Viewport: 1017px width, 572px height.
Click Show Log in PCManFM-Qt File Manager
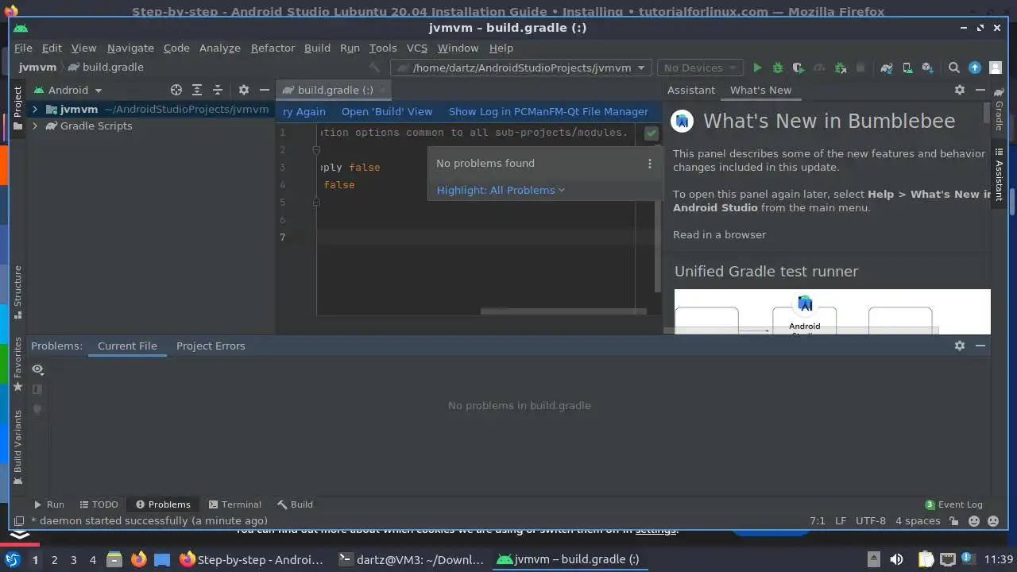pyautogui.click(x=548, y=111)
